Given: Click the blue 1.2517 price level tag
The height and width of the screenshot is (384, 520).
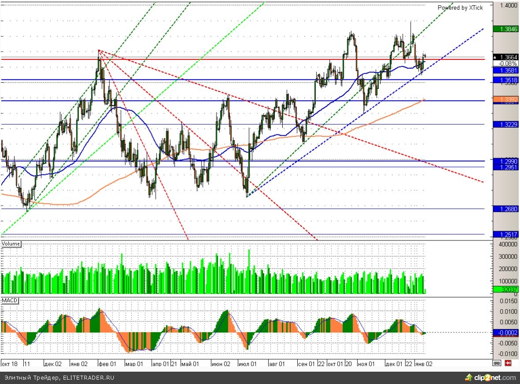Looking at the screenshot, I should 505,234.
